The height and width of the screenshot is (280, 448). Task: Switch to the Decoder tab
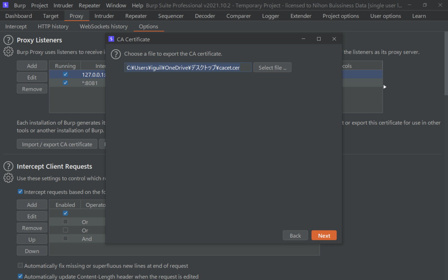(205, 16)
